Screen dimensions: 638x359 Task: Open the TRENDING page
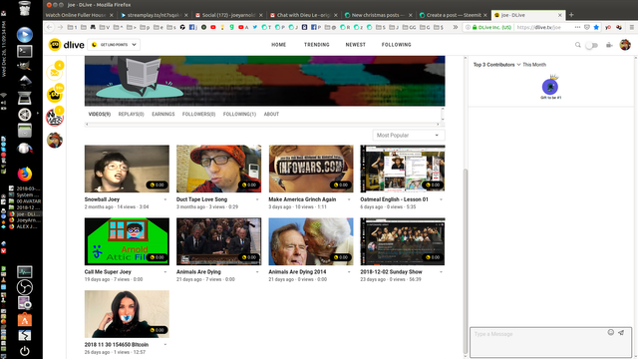pos(317,45)
